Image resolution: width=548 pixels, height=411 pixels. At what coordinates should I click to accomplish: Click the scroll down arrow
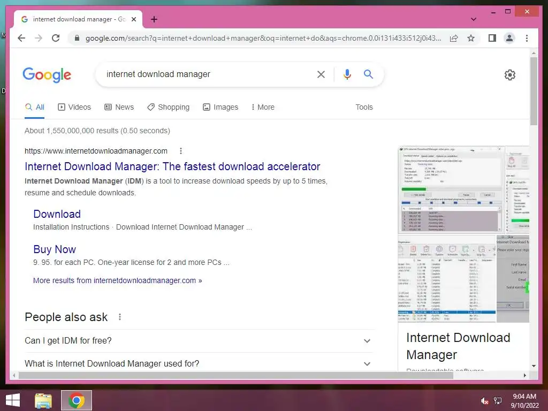pyautogui.click(x=534, y=366)
